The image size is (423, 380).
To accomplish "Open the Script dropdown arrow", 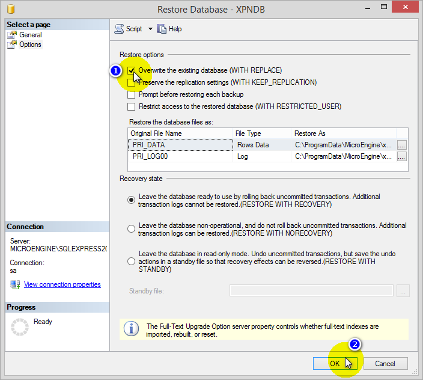I will pos(150,29).
